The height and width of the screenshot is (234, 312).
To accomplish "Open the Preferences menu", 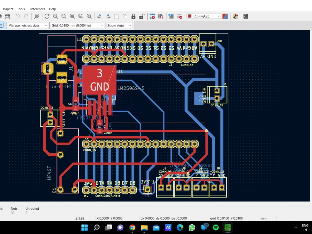I will [x=37, y=9].
